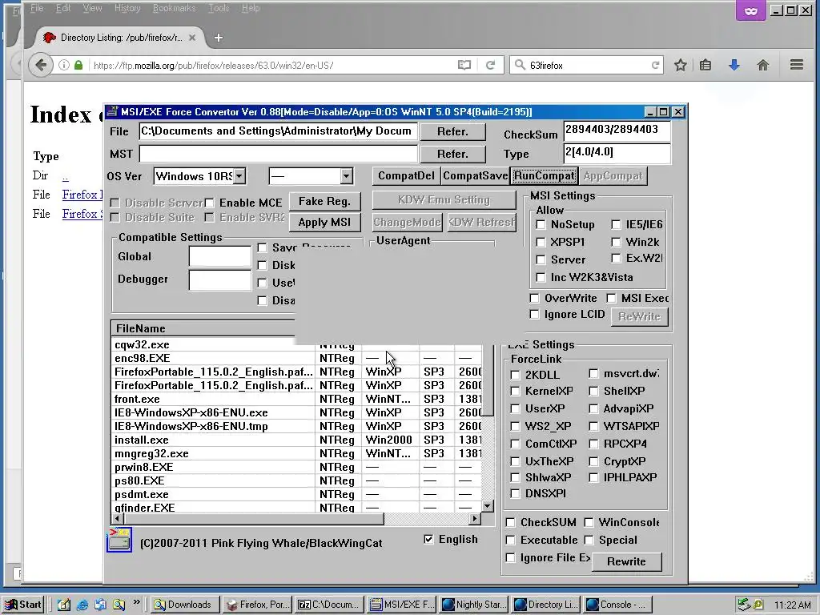Click file list vertical scrollbar down arrow

488,506
